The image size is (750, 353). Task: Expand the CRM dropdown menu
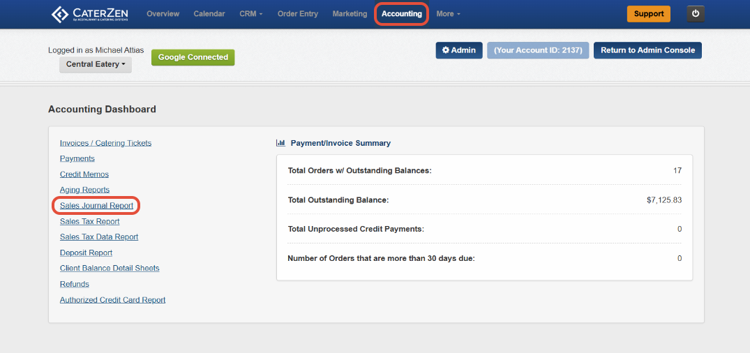(251, 14)
